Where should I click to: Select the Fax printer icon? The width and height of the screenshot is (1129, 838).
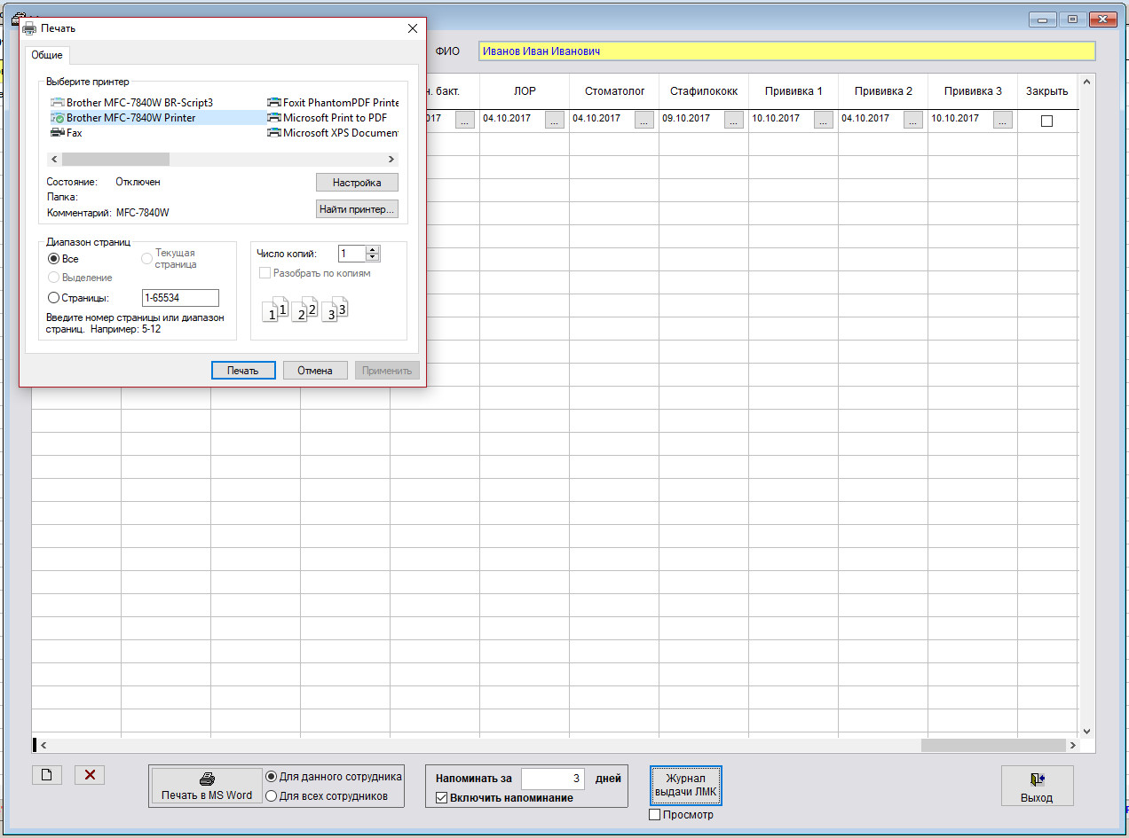(58, 132)
